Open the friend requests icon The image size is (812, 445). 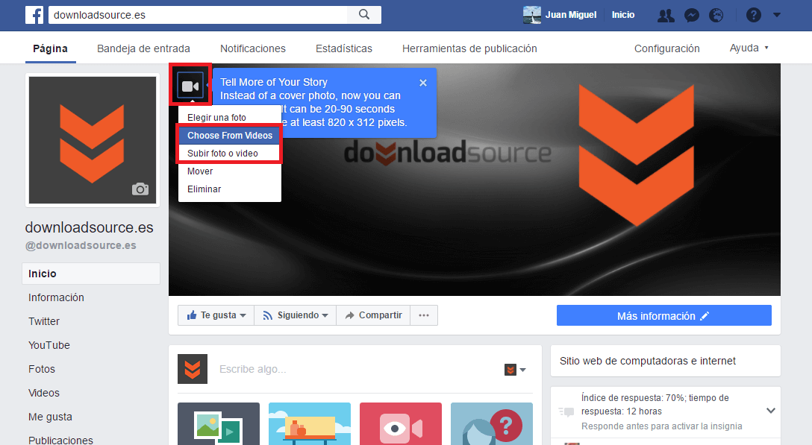[666, 16]
